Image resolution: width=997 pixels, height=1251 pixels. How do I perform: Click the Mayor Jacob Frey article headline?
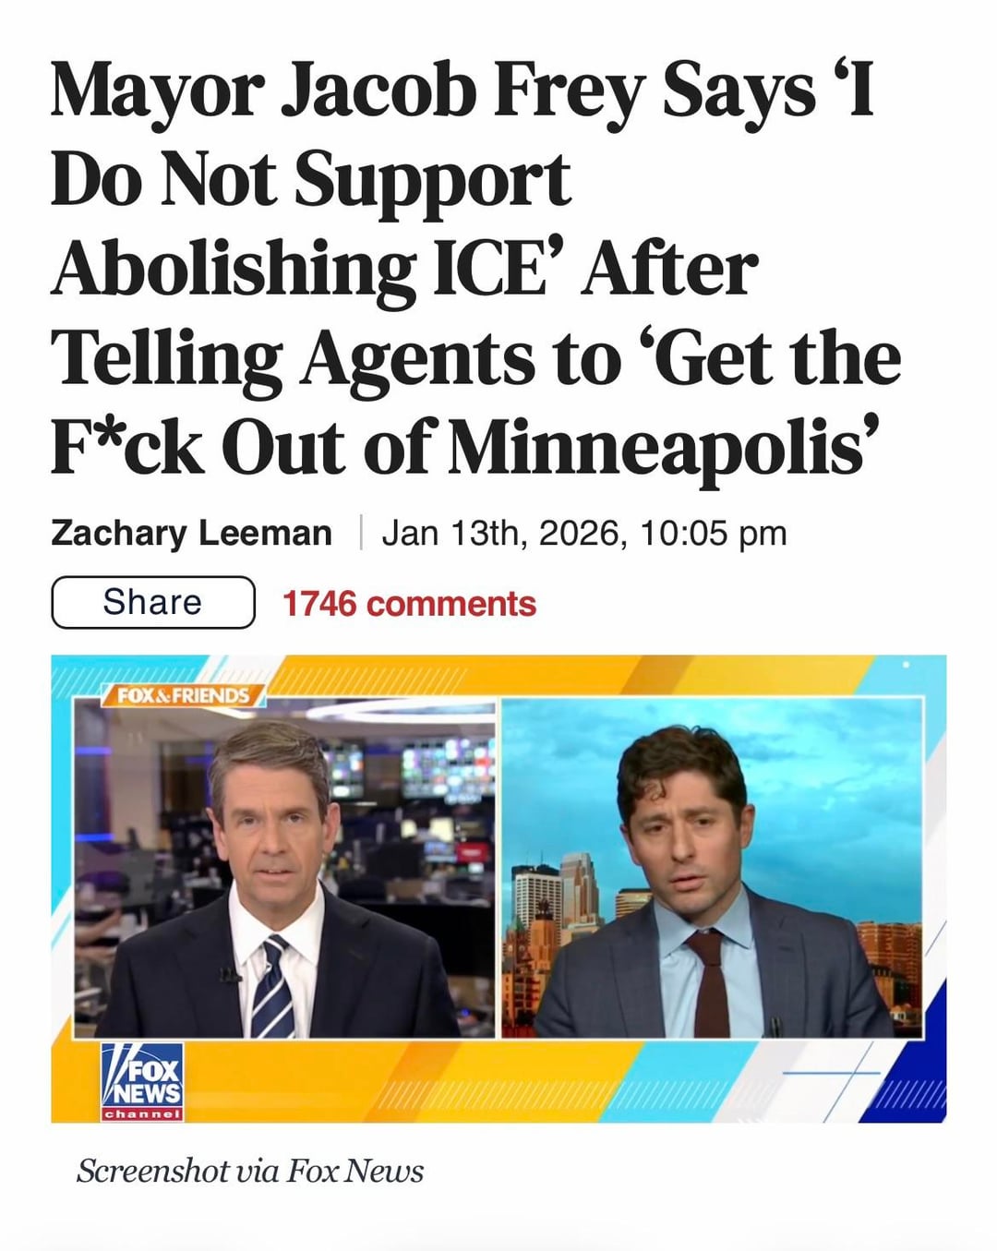click(475, 269)
